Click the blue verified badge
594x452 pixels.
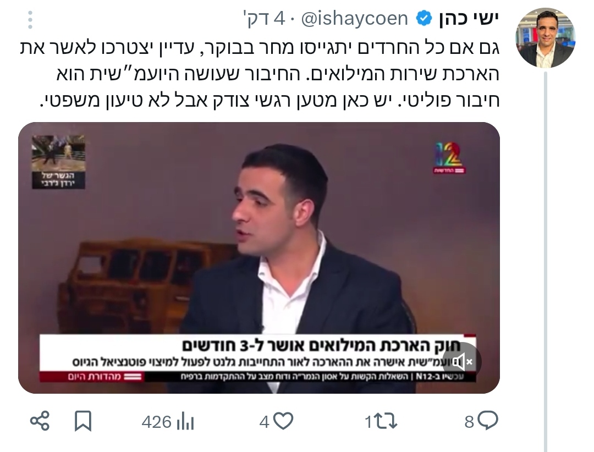pos(424,18)
